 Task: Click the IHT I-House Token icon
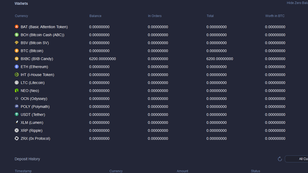(17, 74)
